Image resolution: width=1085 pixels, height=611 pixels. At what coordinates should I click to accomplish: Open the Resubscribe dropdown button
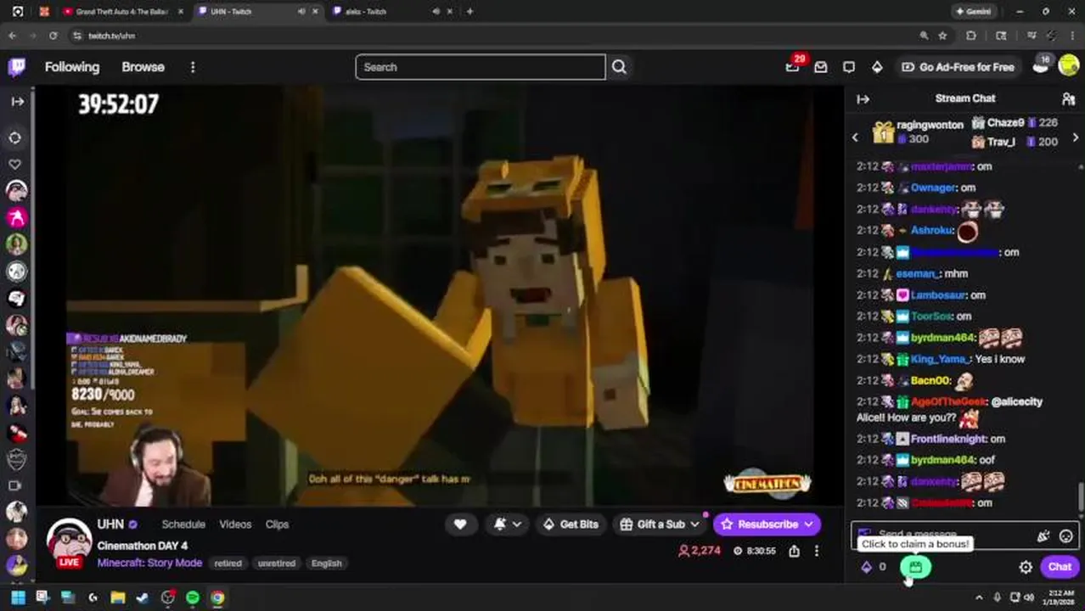[767, 524]
